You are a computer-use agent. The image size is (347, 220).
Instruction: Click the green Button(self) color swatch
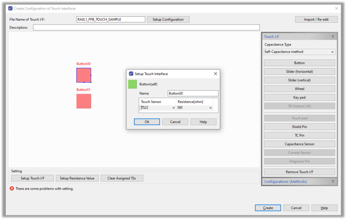click(132, 84)
